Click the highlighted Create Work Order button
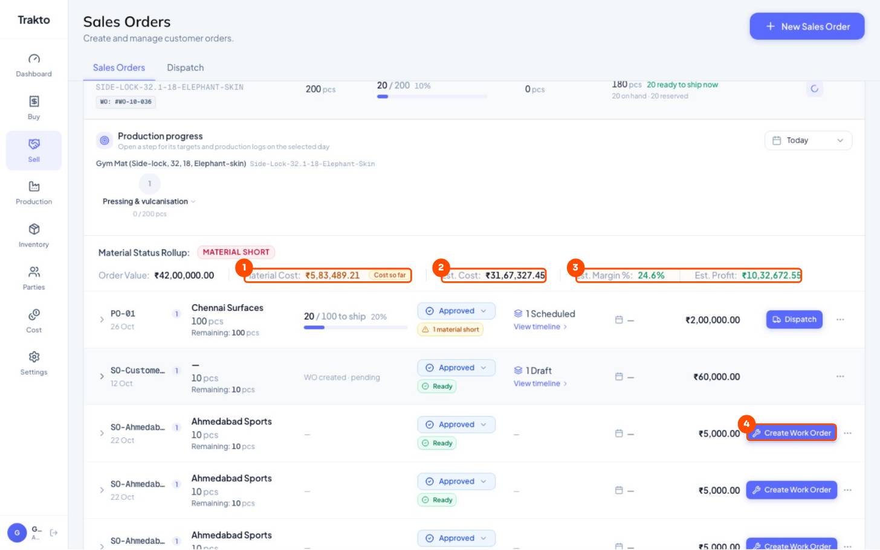Image resolution: width=880 pixels, height=550 pixels. (792, 433)
